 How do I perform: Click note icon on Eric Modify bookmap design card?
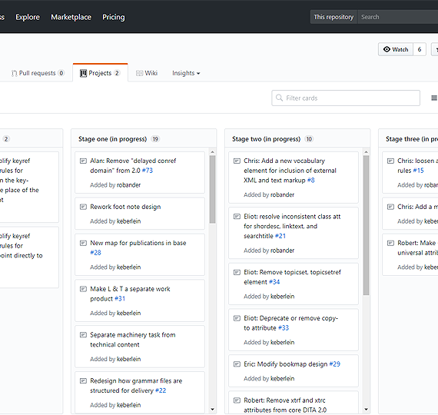pos(237,364)
